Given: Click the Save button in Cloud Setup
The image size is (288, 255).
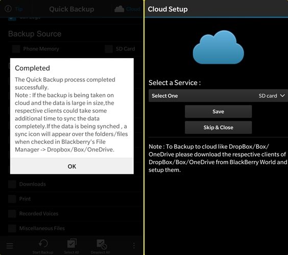Looking at the screenshot, I should [218, 111].
